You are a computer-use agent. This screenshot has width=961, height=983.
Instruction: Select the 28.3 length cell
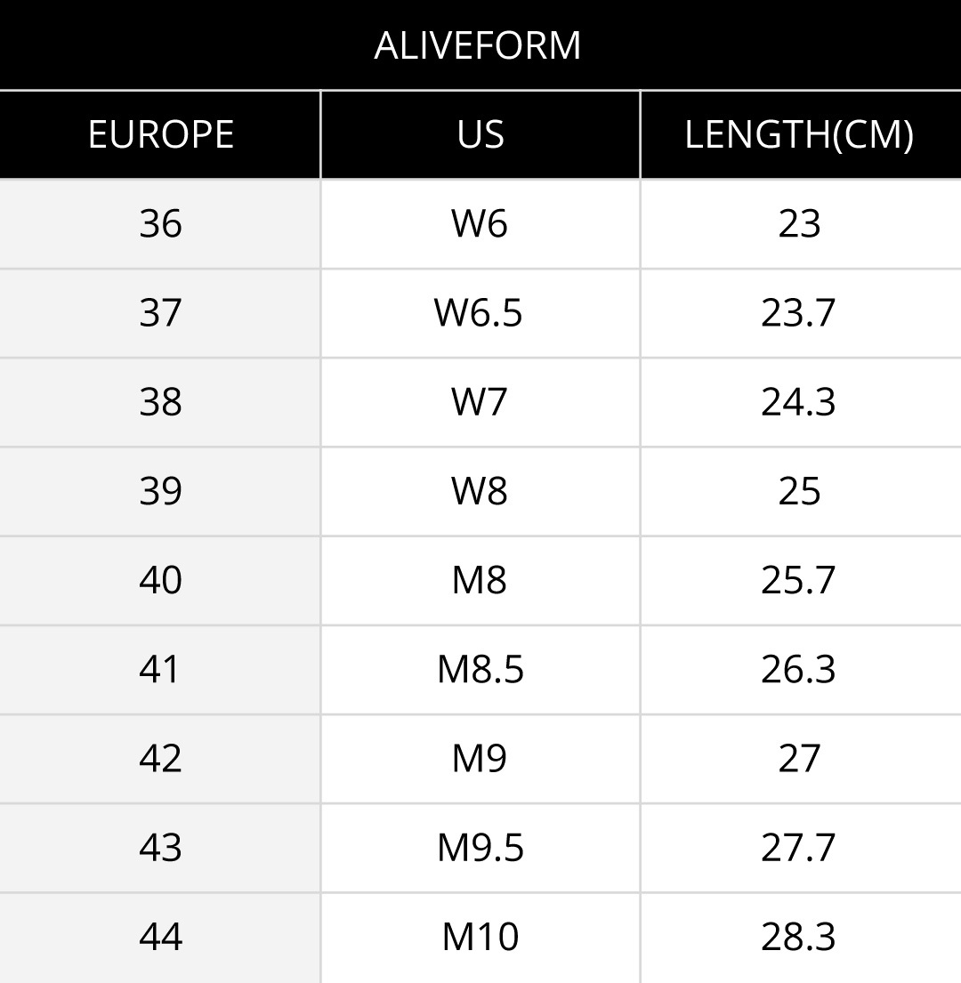coord(799,937)
